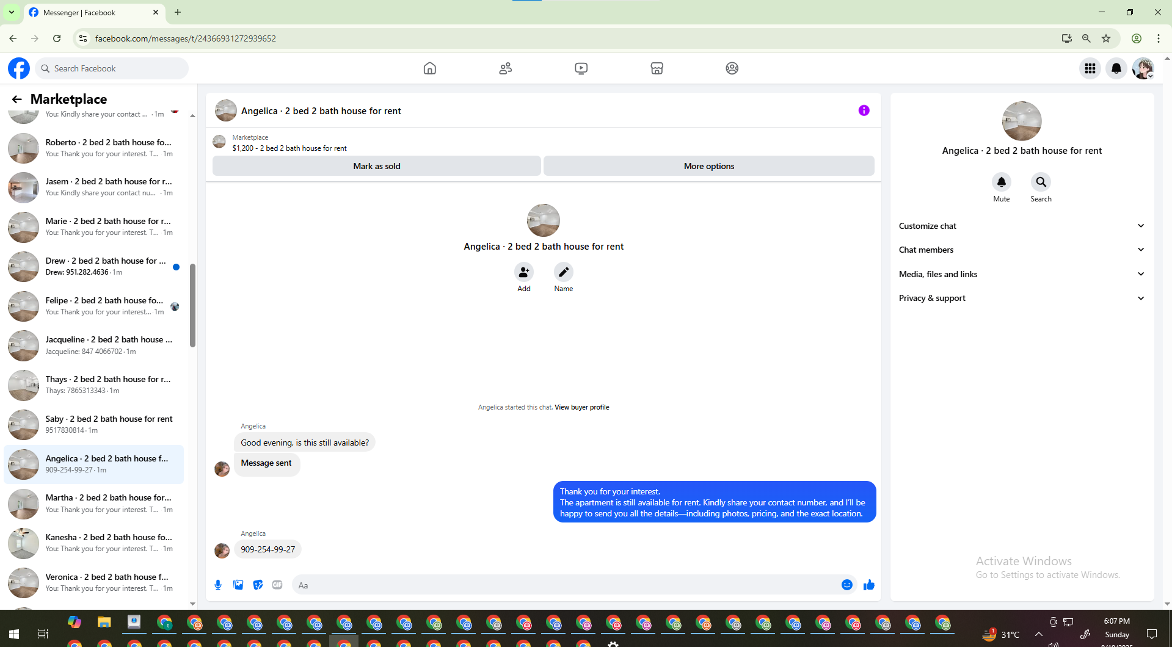Click Angelica's large profile thumbnail in sidebar
The image size is (1172, 647).
click(x=1022, y=121)
